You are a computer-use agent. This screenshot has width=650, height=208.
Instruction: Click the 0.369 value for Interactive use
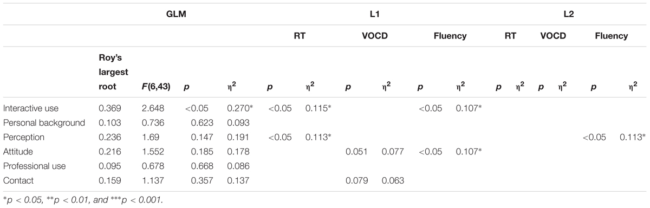point(102,108)
